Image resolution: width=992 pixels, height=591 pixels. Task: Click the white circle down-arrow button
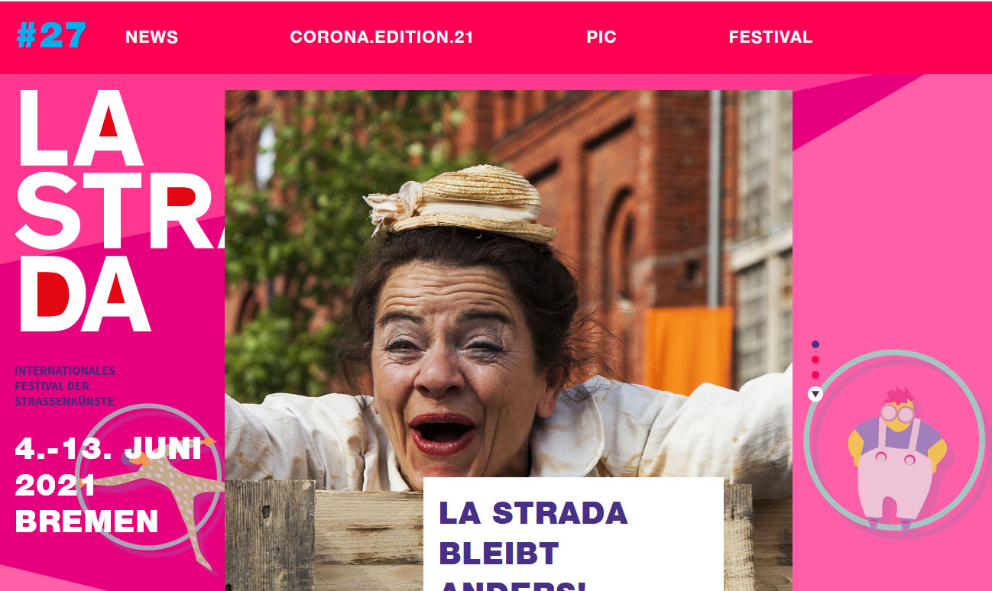click(x=815, y=394)
